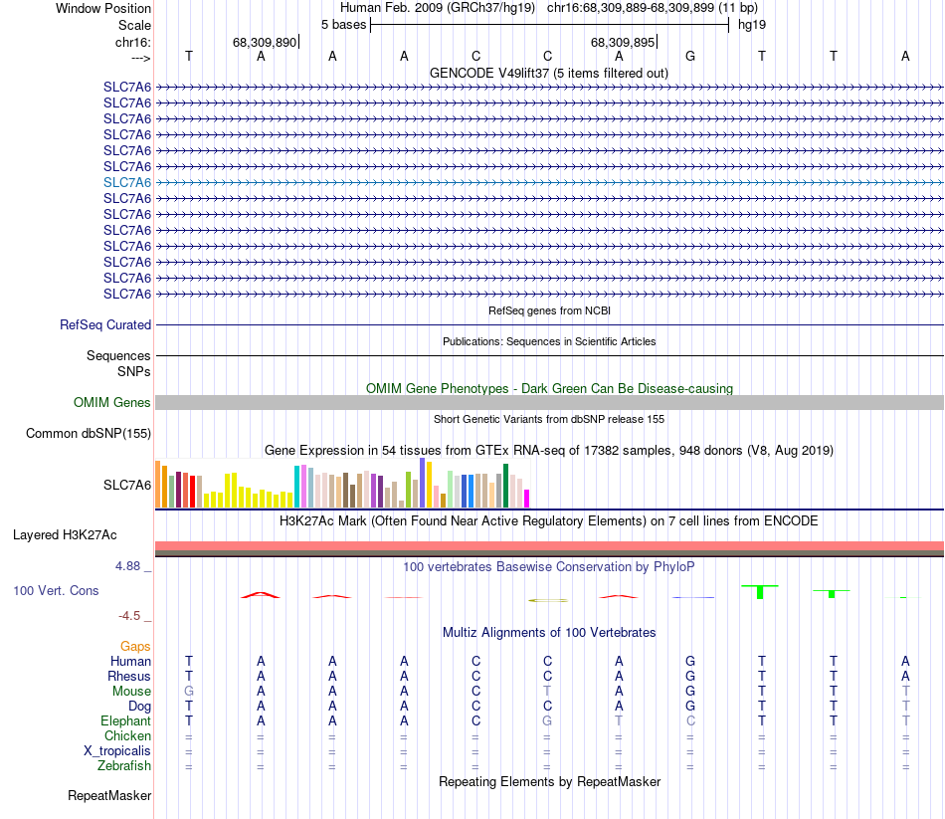Click the Scale label
Image resolution: width=945 pixels, height=819 pixels.
[x=134, y=25]
